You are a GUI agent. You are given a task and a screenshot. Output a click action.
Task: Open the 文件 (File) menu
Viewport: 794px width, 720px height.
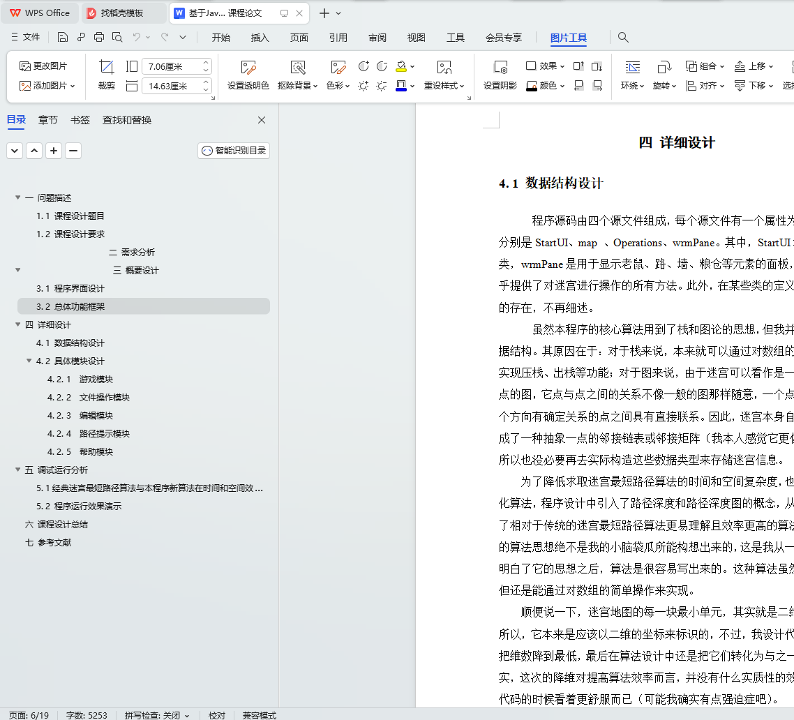coord(25,37)
